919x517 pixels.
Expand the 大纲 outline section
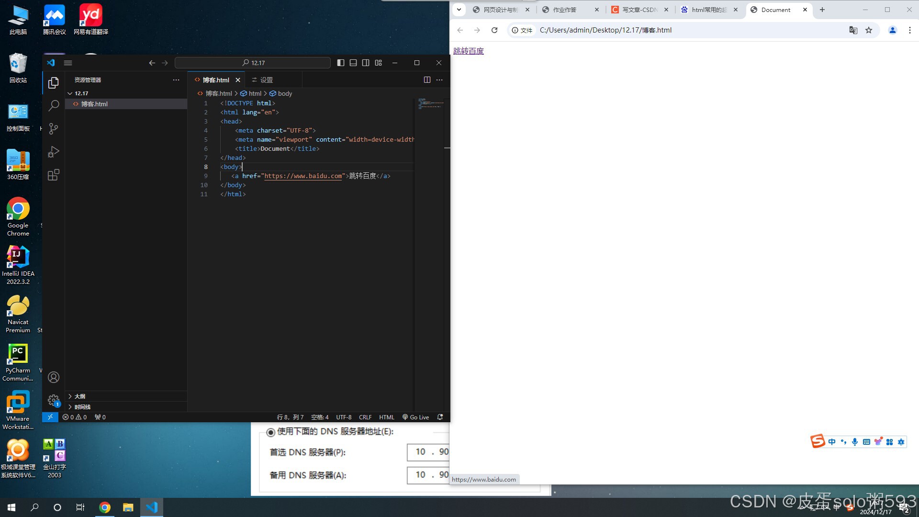click(x=79, y=396)
